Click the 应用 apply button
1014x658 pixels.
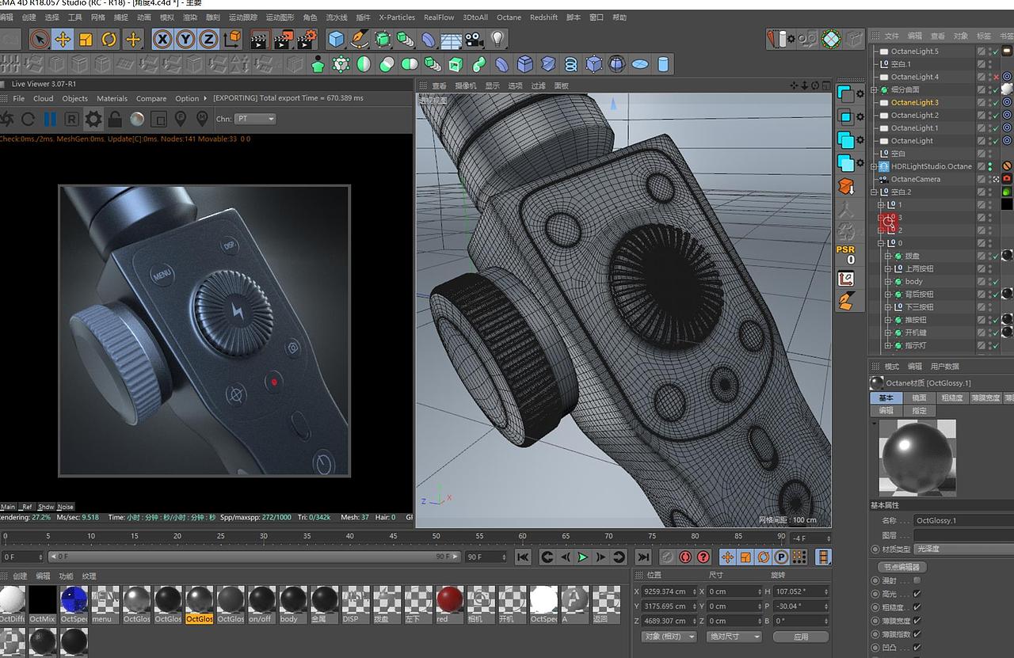pos(800,637)
